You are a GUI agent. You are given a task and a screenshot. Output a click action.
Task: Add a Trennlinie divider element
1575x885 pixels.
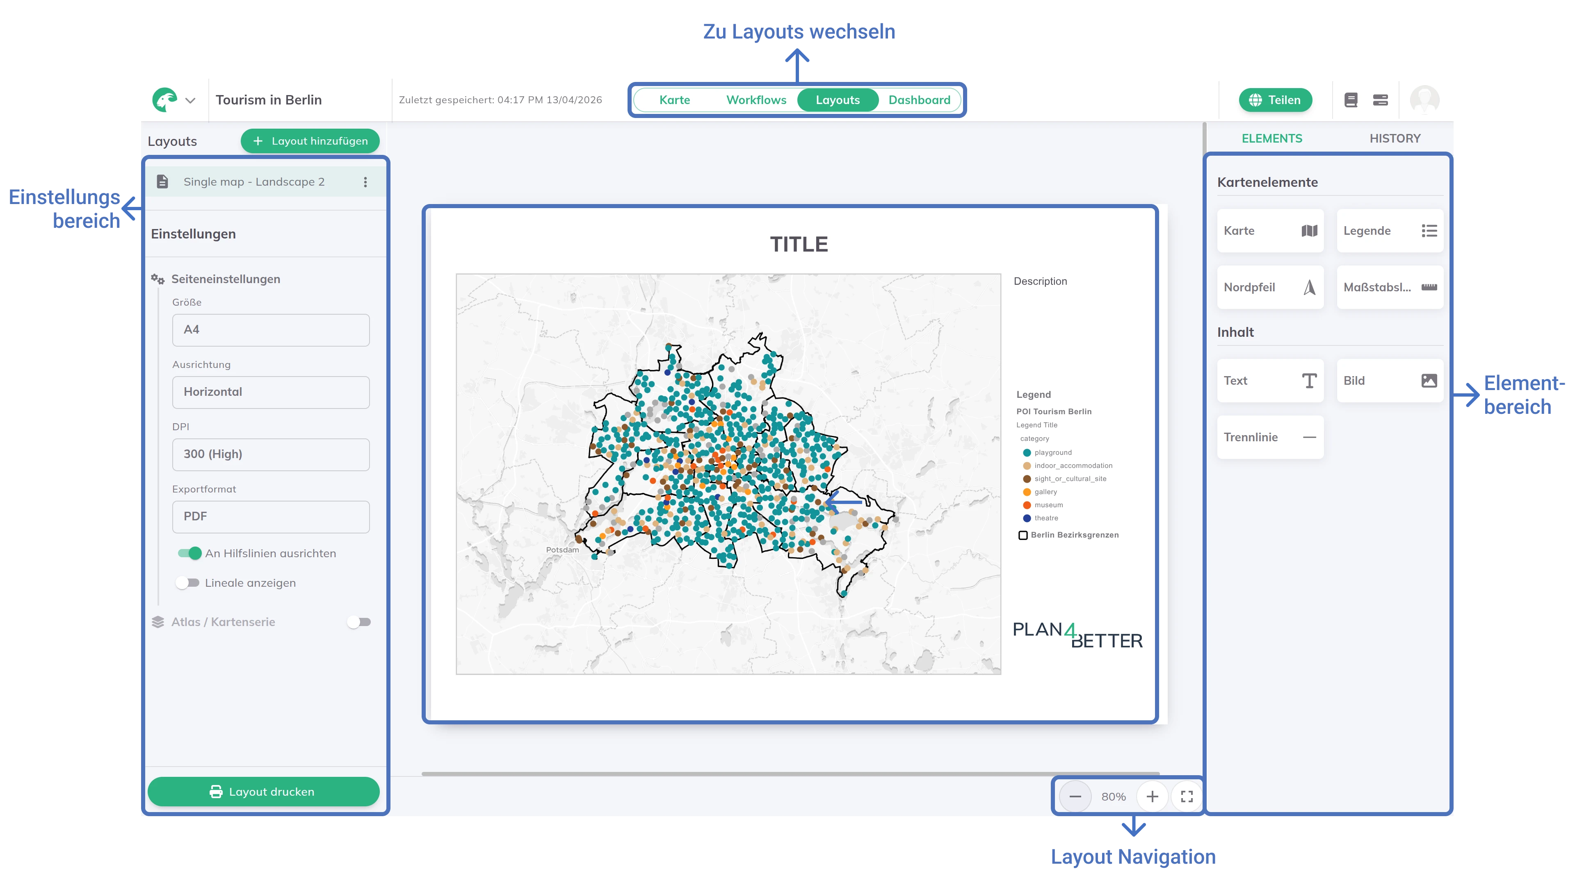tap(1270, 437)
